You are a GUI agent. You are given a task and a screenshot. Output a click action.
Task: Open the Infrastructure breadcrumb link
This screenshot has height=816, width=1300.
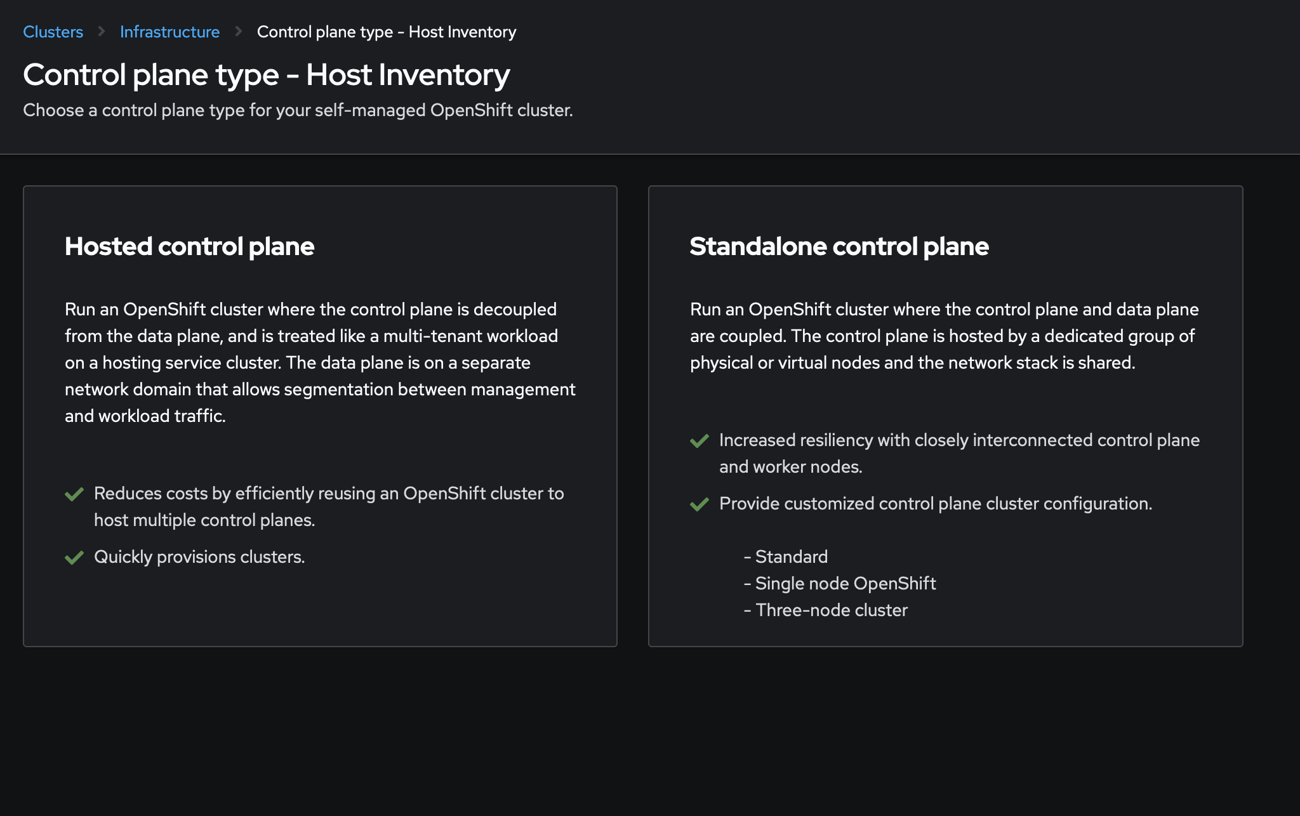pos(169,32)
